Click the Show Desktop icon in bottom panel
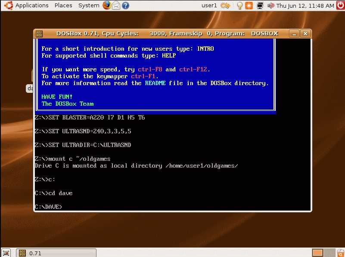This screenshot has width=345, height=257. 6,253
